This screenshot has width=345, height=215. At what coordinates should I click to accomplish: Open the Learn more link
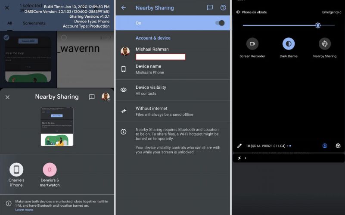point(24,210)
